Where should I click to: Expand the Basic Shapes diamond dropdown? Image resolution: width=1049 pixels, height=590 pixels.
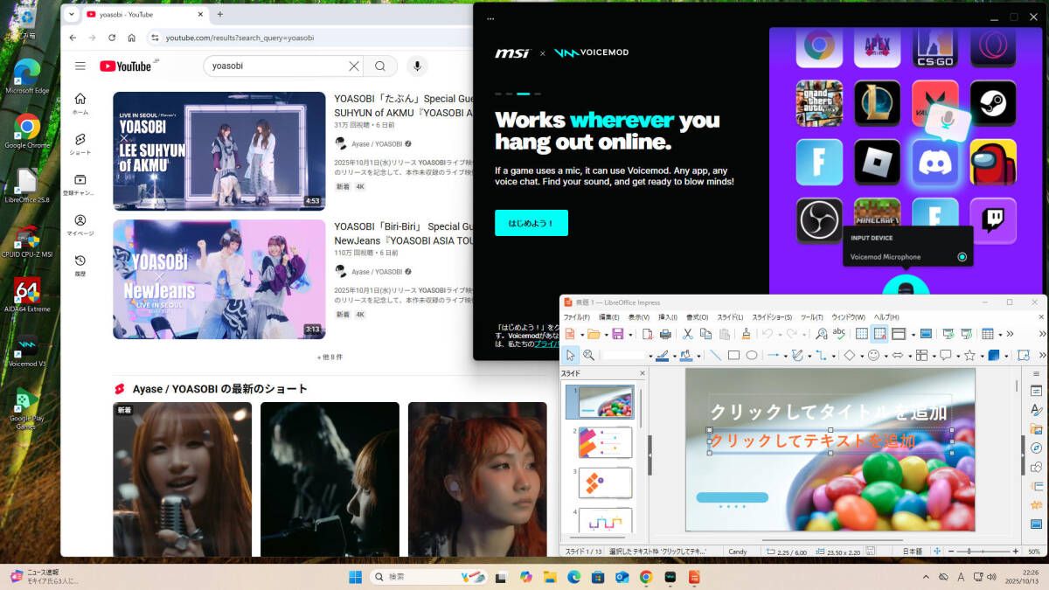pos(861,356)
